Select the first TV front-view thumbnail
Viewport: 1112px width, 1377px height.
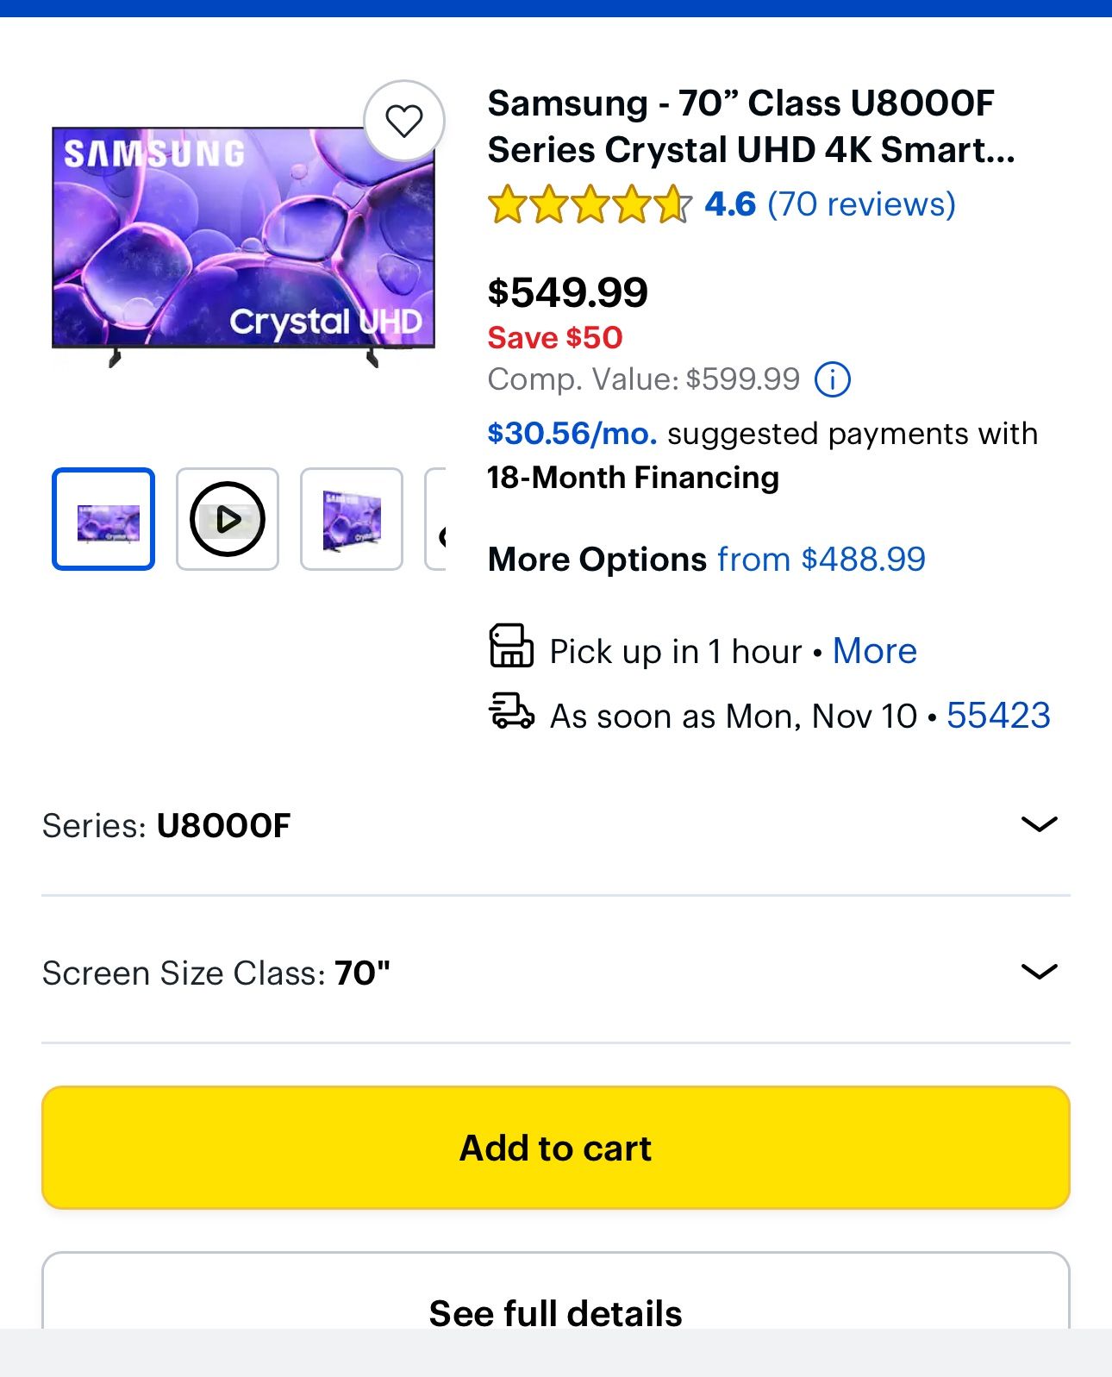click(x=103, y=519)
